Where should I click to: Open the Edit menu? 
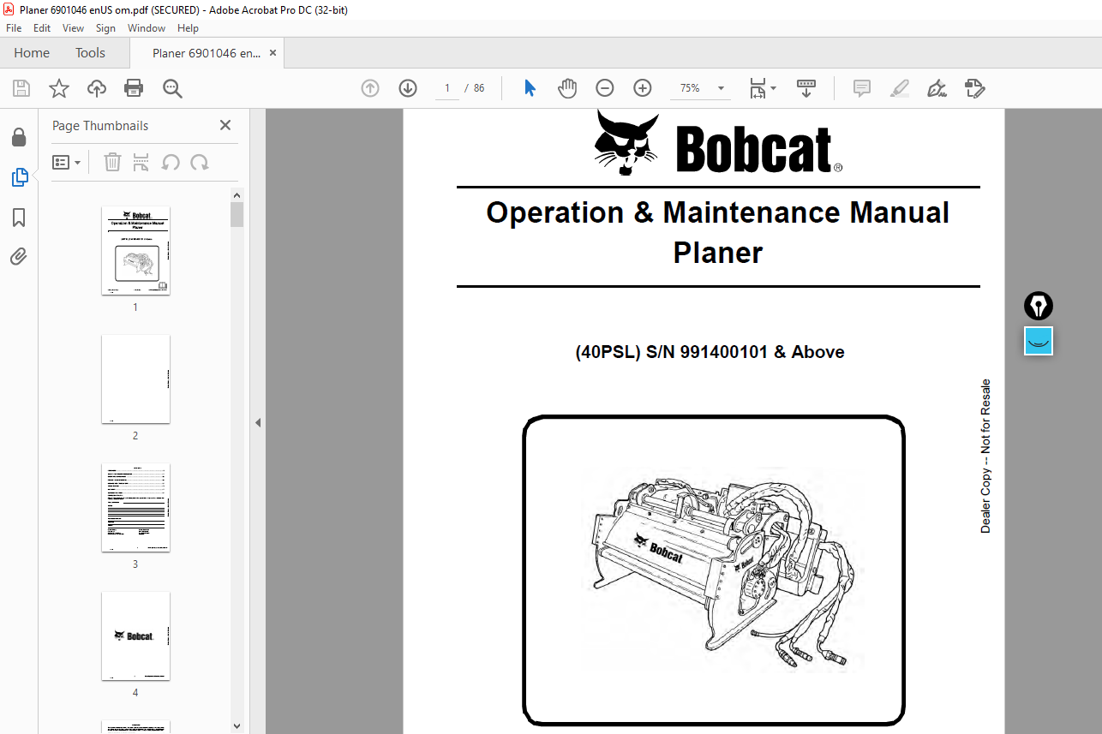tap(42, 28)
